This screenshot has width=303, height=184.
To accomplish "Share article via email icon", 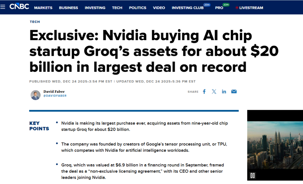I will [x=234, y=92].
